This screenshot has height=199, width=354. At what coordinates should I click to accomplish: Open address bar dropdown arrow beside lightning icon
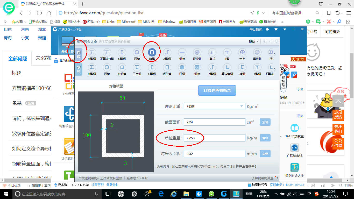[x=264, y=13]
